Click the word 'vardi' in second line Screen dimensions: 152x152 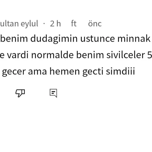click(18, 55)
